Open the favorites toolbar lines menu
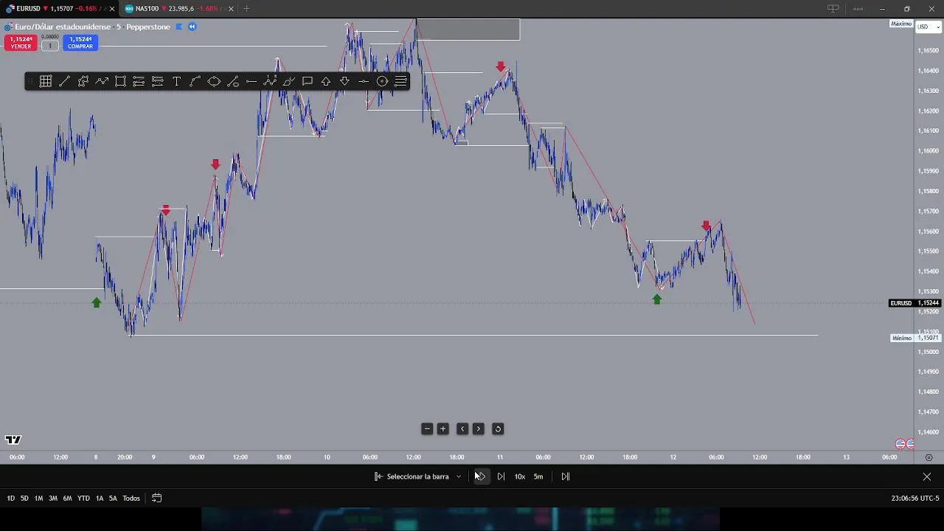This screenshot has width=944, height=531. 400,81
